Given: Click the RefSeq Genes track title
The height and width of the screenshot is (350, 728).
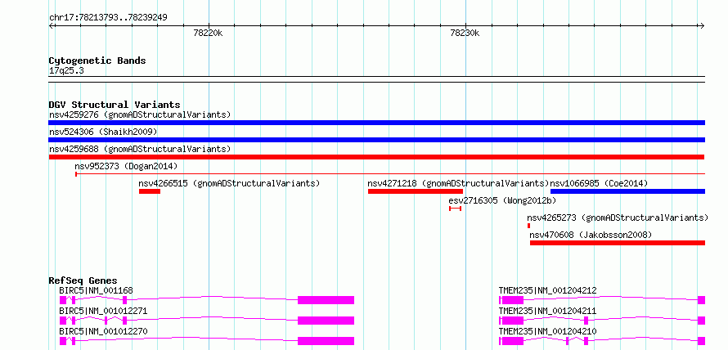Looking at the screenshot, I should (83, 280).
